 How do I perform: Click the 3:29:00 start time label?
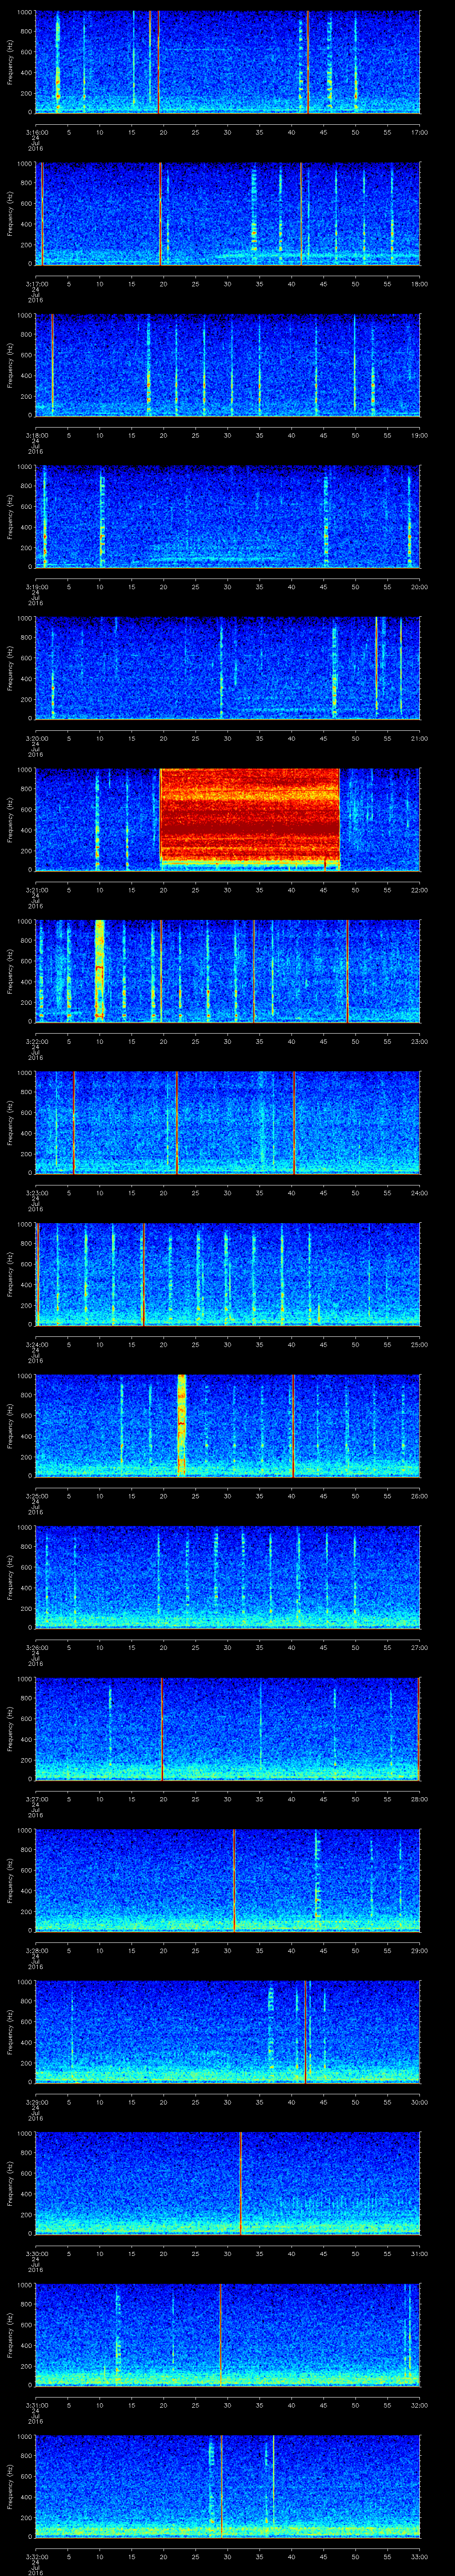click(x=37, y=2102)
